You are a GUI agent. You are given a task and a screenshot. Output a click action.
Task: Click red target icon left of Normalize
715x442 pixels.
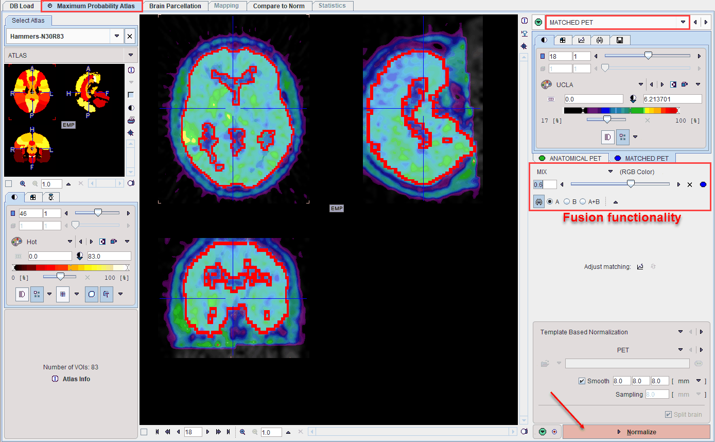554,432
